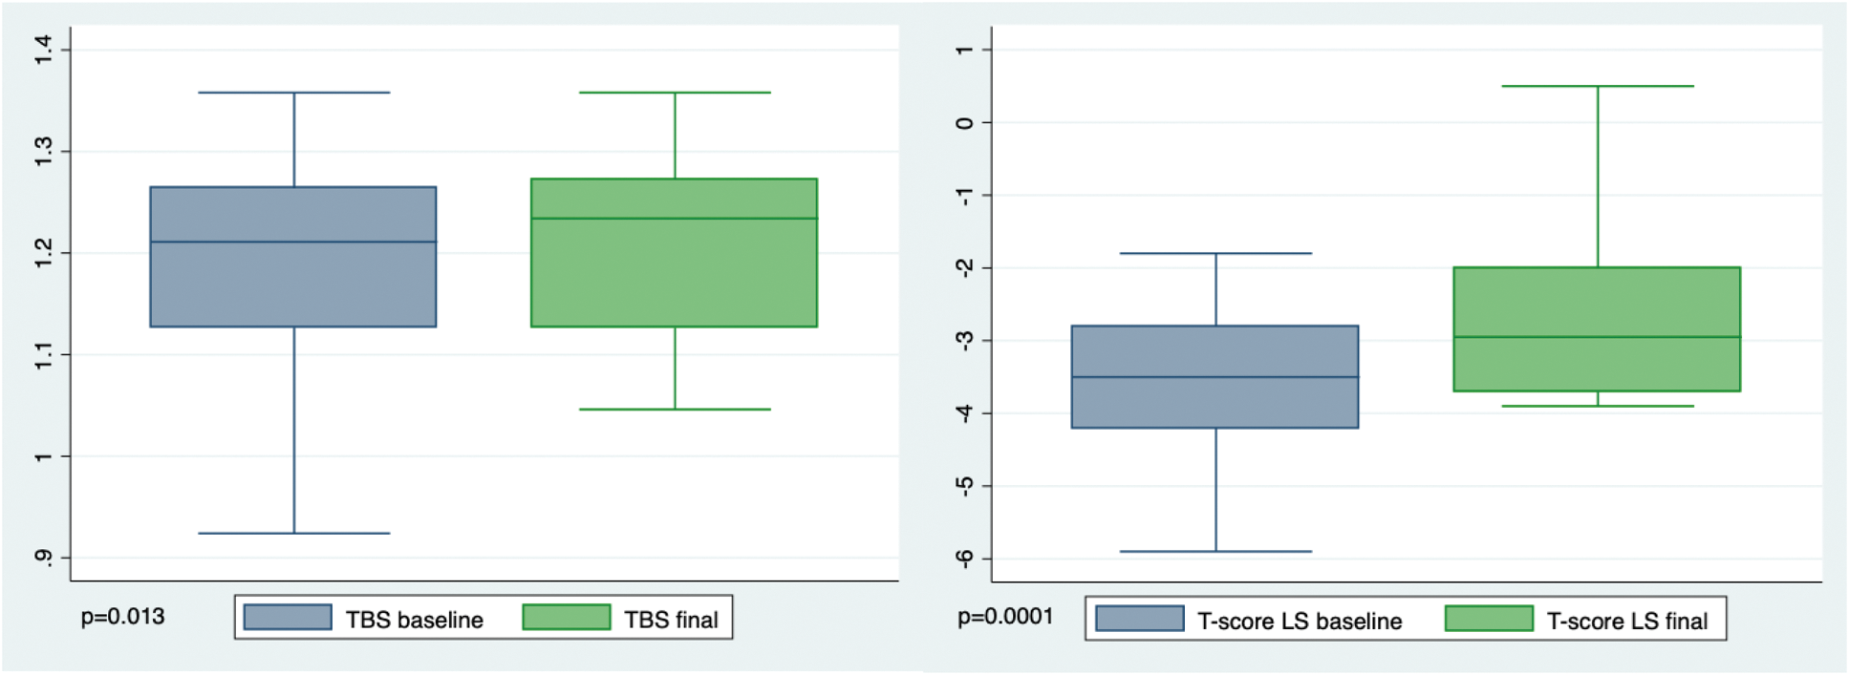The image size is (1849, 675).
Task: Select the "T-score LS final" legend text
Action: tap(1627, 622)
